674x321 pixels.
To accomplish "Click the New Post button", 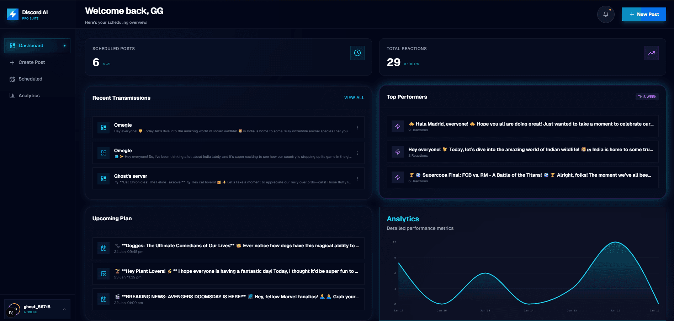I will (644, 14).
